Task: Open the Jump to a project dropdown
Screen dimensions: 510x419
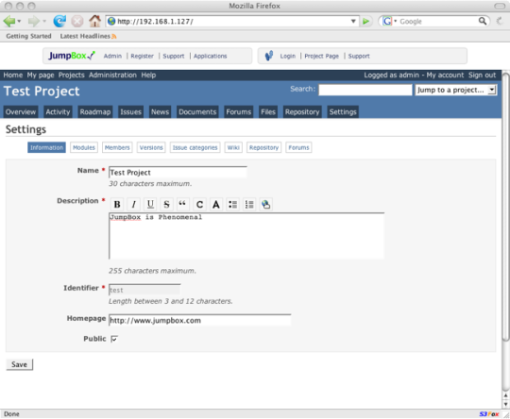Action: 455,90
